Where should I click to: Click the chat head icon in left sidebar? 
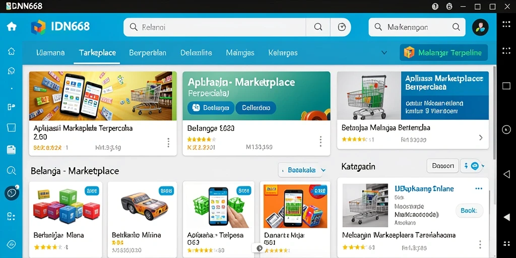click(12, 71)
